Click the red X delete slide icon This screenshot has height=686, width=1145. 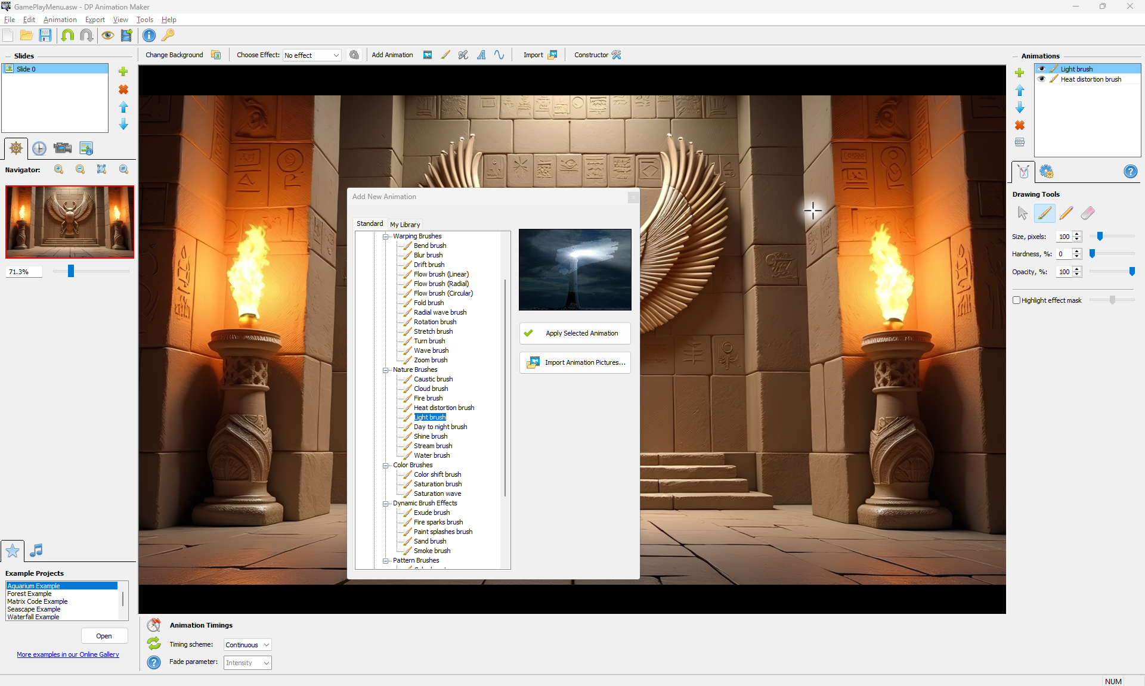pos(123,89)
